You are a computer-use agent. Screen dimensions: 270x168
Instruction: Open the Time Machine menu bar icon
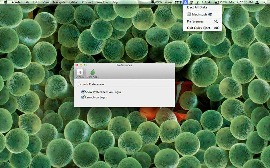tap(191, 2)
